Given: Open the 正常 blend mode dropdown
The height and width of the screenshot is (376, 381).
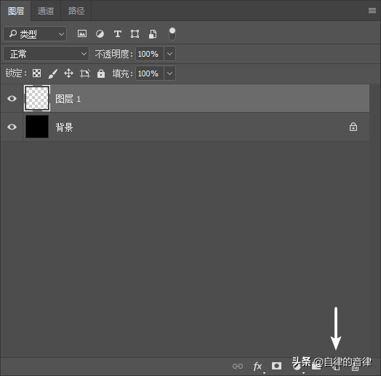Looking at the screenshot, I should [46, 54].
